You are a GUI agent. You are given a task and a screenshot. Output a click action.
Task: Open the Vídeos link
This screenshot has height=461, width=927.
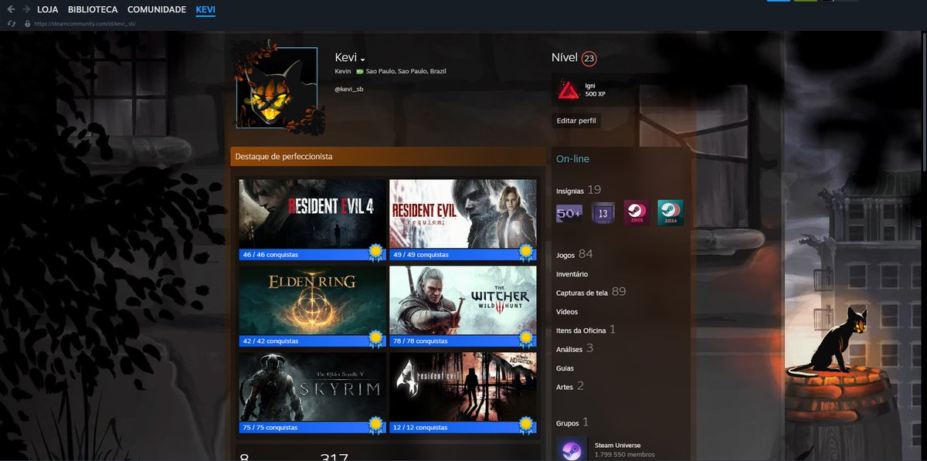567,312
